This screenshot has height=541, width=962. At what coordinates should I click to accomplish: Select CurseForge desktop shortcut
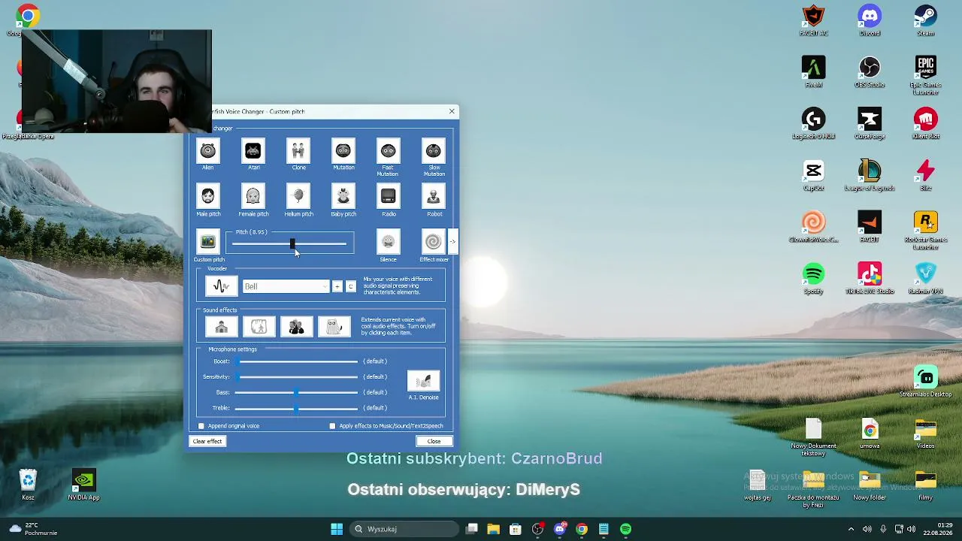pos(870,124)
